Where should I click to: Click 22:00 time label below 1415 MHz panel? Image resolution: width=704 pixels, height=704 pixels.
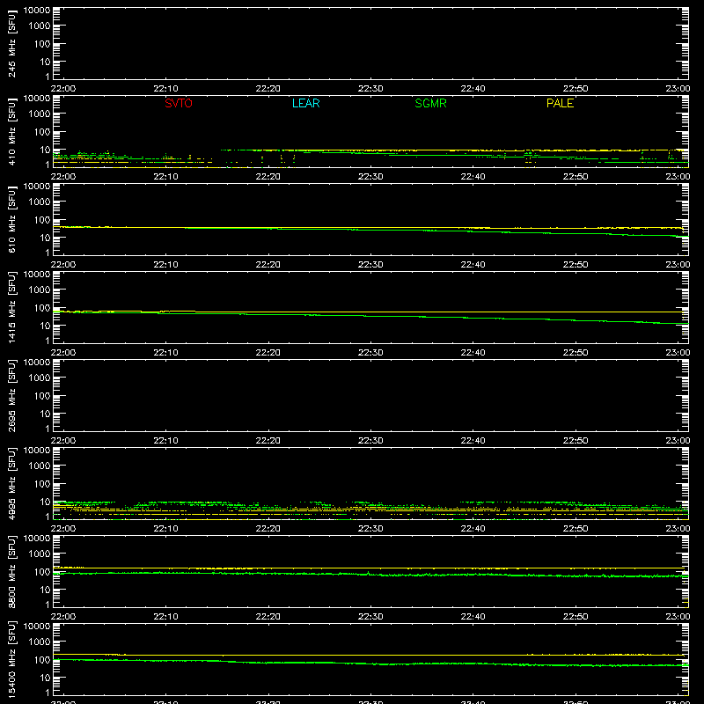(x=62, y=353)
